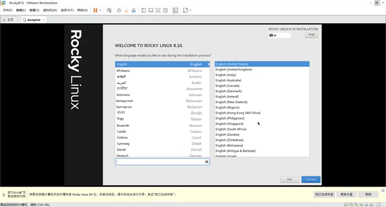Viewport: 386px width, 207px height.
Task: Click the hard disk status bar icon
Action: pyautogui.click(x=346, y=205)
